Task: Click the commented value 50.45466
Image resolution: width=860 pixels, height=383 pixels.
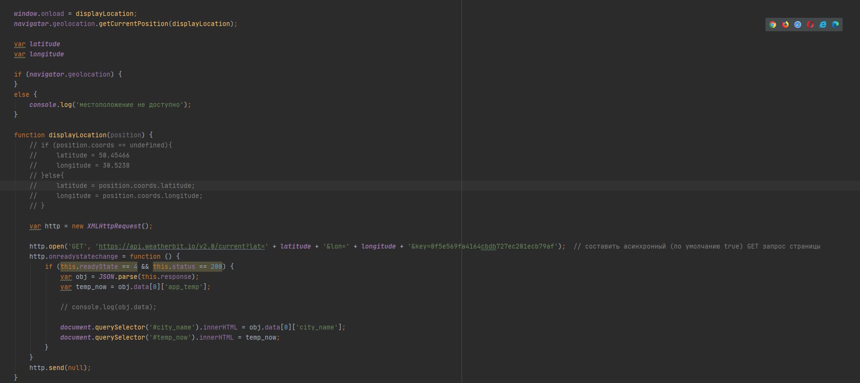Action: (114, 155)
